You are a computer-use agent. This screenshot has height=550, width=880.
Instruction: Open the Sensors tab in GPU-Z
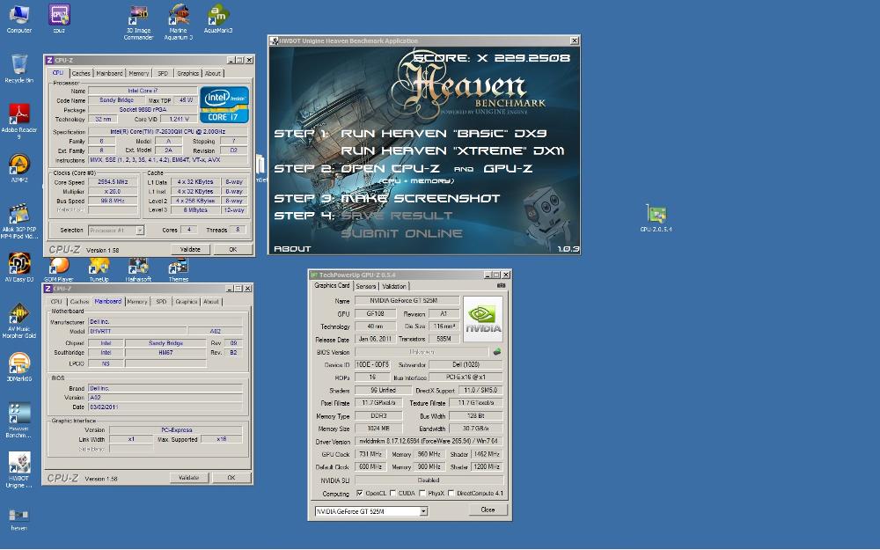coord(366,286)
